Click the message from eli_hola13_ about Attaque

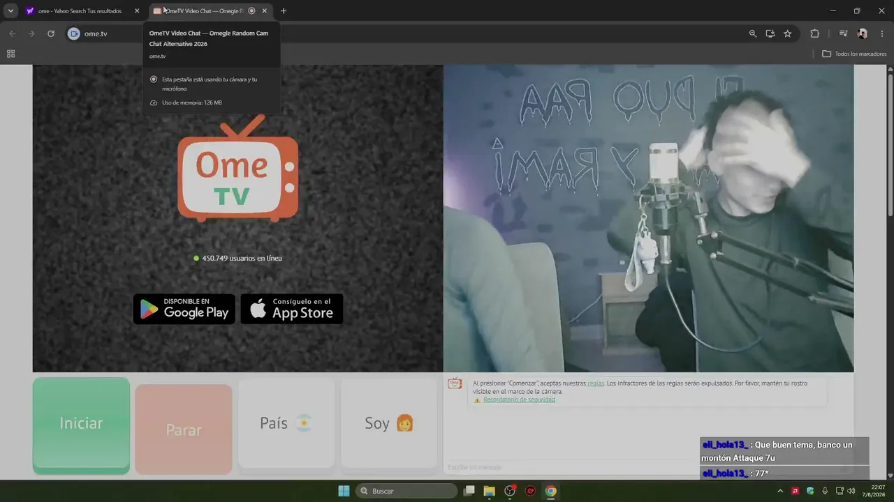[x=784, y=451]
